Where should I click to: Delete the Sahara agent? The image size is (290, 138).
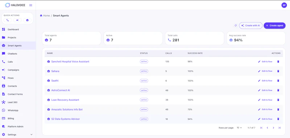point(278,71)
